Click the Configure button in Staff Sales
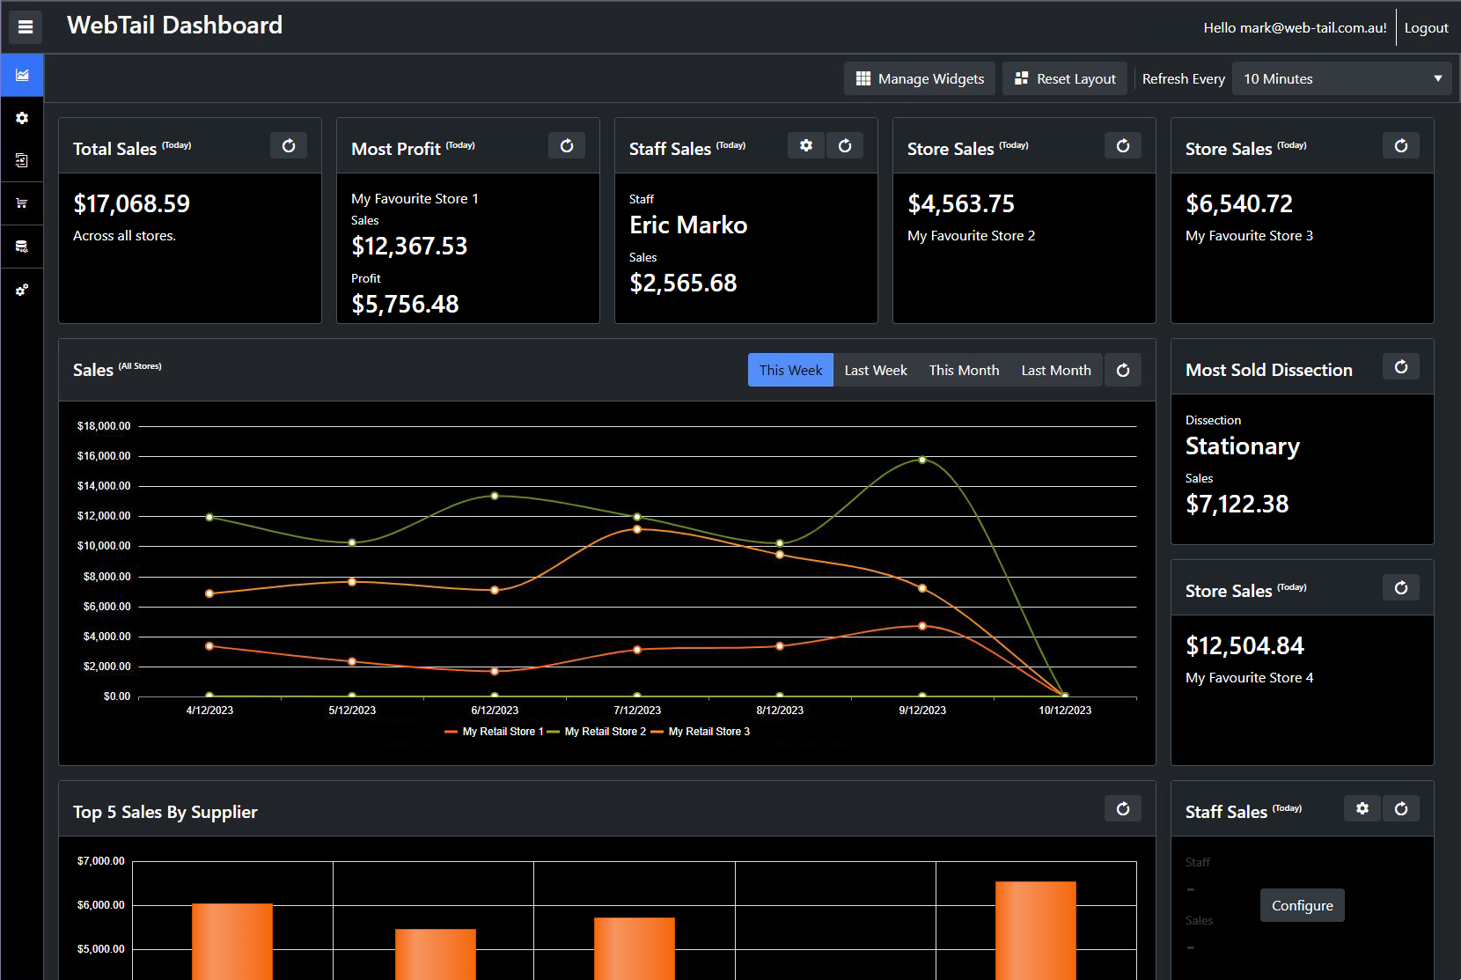The height and width of the screenshot is (980, 1461). coord(1303,905)
